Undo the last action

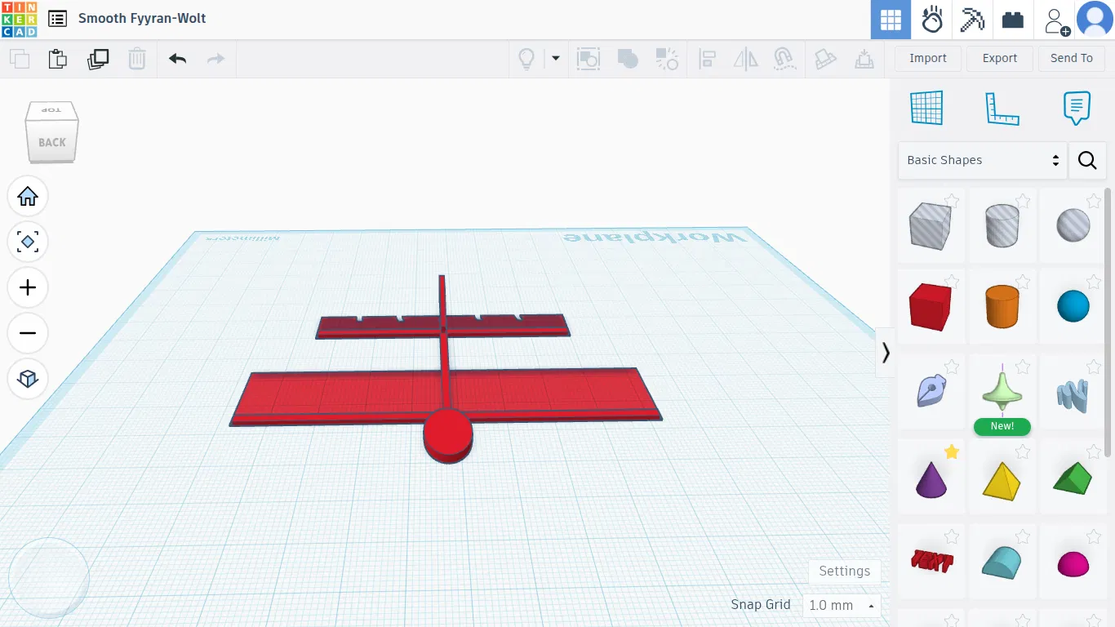pyautogui.click(x=178, y=59)
